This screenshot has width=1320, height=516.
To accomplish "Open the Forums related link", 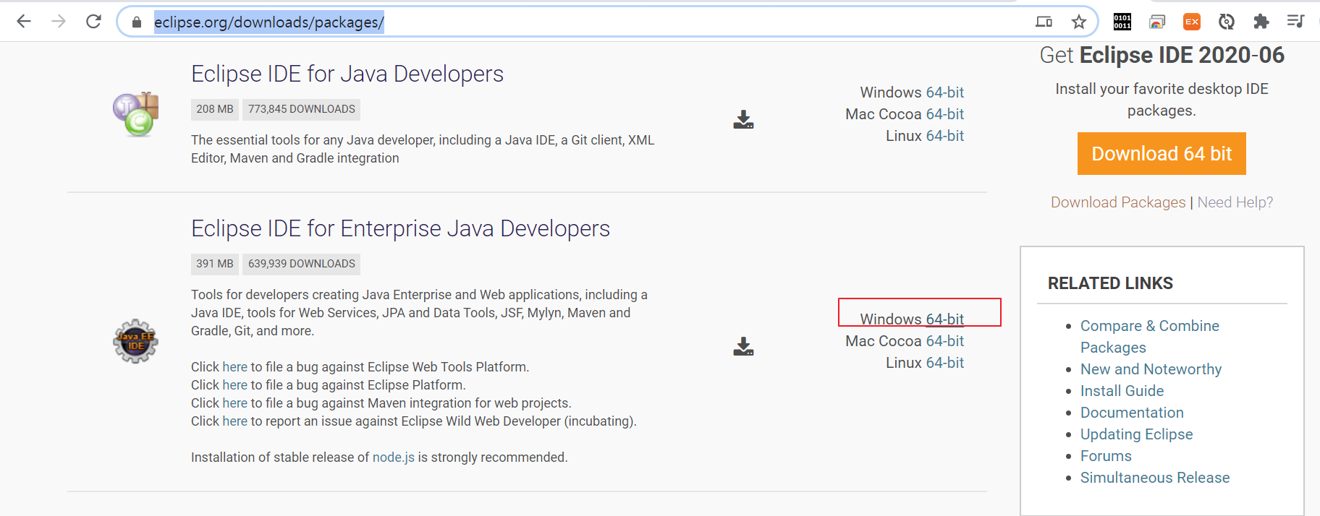I will click(1106, 456).
